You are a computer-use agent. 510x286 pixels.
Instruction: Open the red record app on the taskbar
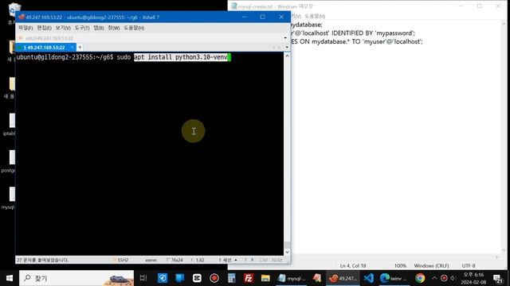[214, 278]
